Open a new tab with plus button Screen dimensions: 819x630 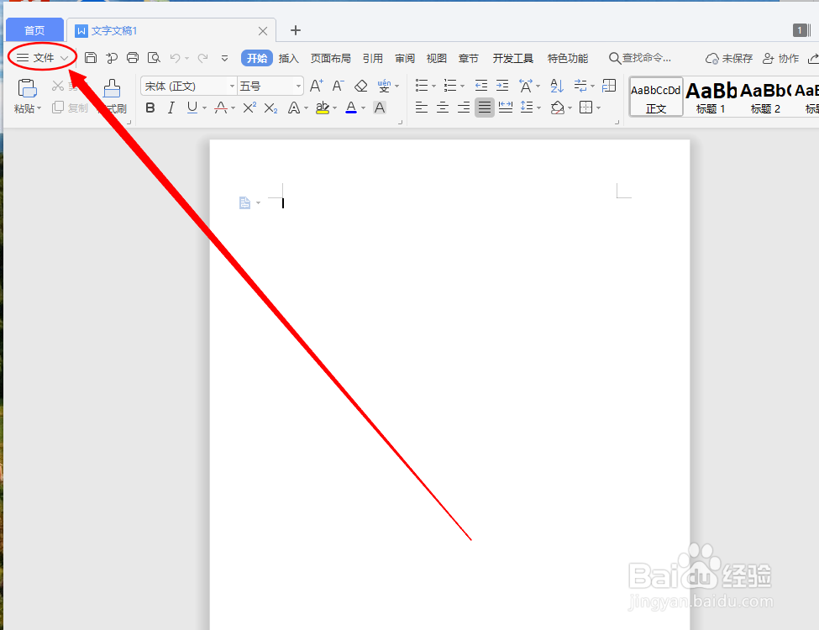(x=296, y=30)
